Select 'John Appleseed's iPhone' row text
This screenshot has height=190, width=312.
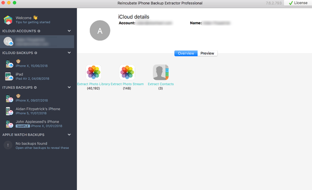[37, 121]
